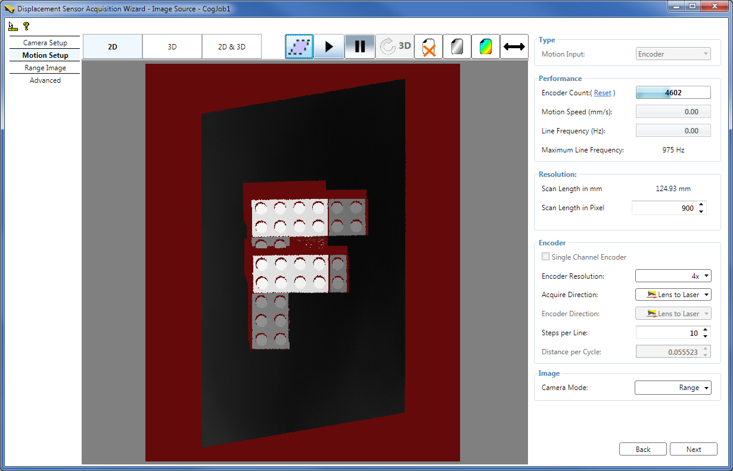Edit the Scan Length in Pixel field
Screen dimensions: 733x471
(664, 207)
